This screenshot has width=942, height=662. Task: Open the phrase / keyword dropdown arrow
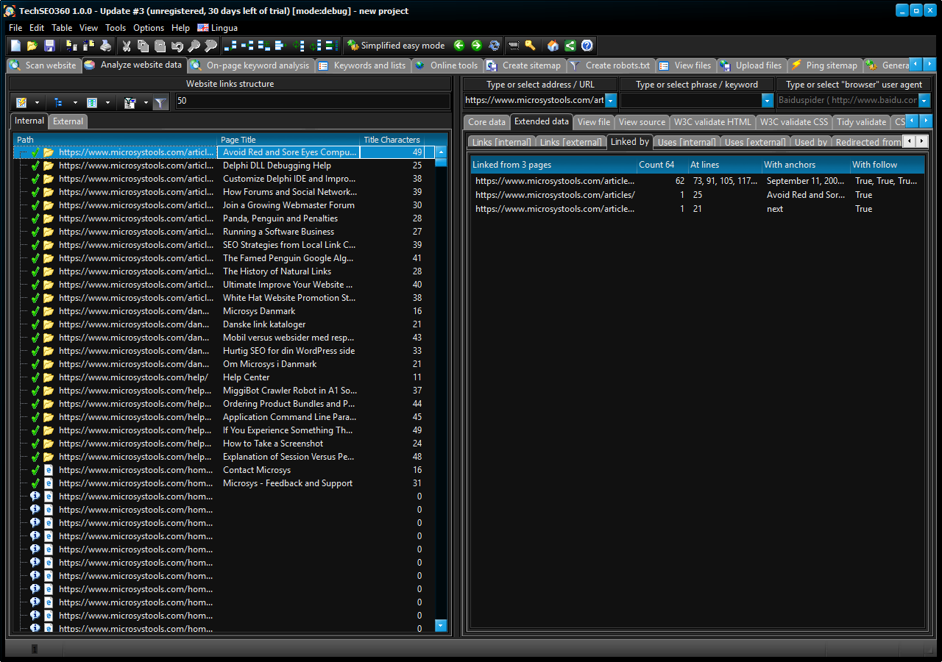768,101
